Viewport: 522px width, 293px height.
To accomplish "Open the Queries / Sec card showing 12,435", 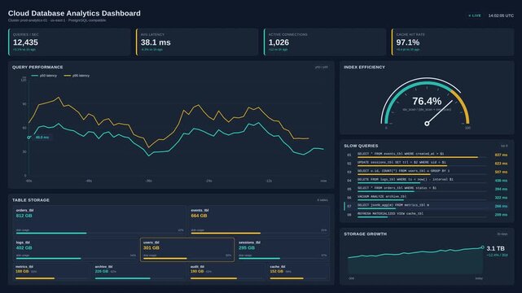I will coord(69,42).
